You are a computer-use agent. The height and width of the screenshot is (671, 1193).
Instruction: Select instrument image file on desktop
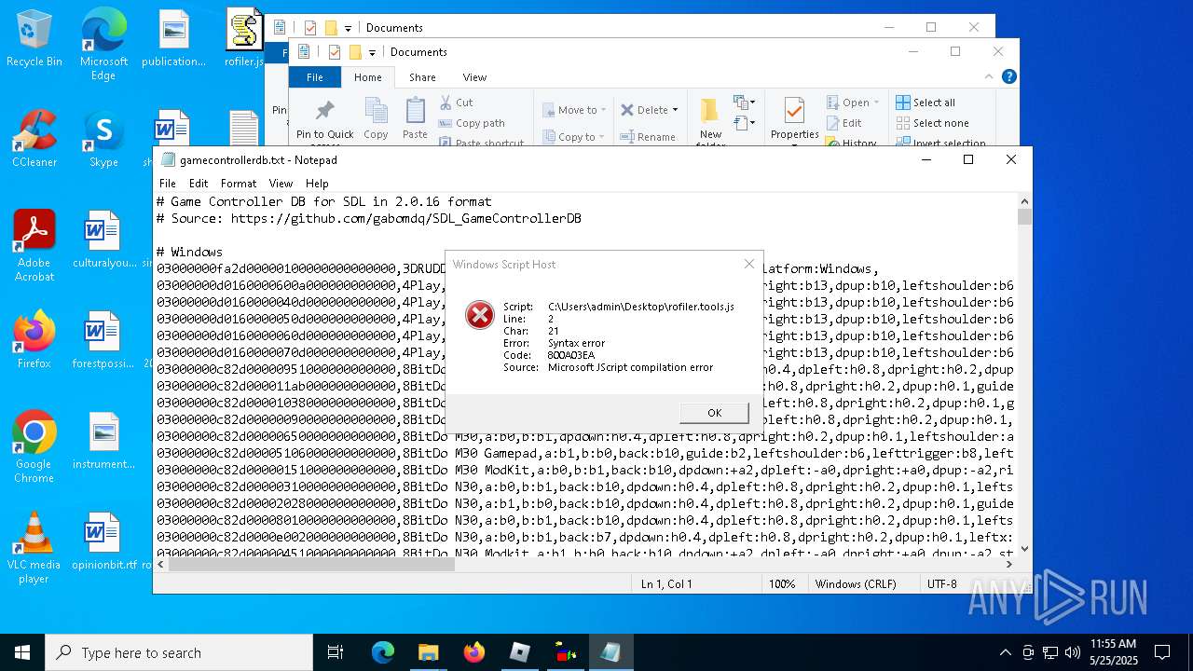click(x=103, y=440)
